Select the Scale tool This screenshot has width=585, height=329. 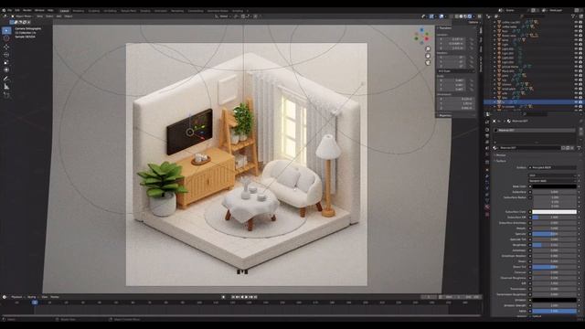tap(6, 62)
